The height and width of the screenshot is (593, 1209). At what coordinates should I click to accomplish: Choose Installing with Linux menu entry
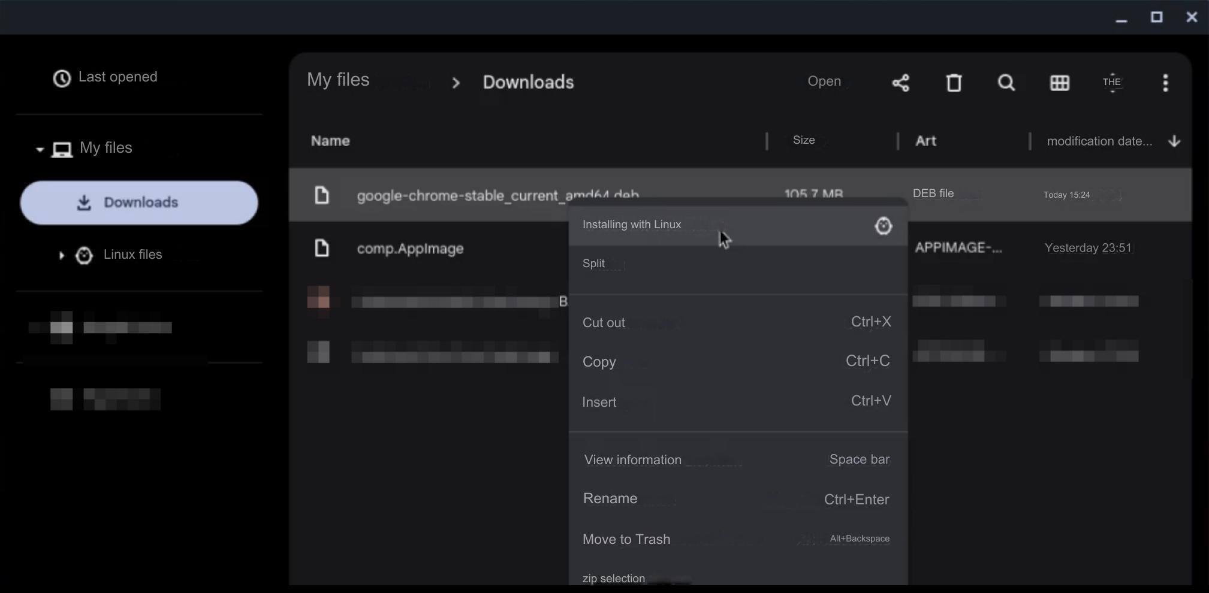tap(632, 225)
